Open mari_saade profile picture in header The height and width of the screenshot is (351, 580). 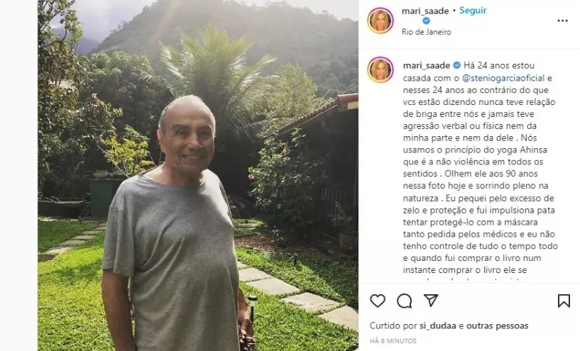tap(380, 21)
